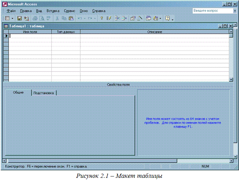The image size is (239, 183).
Task: Open the Окно menu
Action: 84,11
